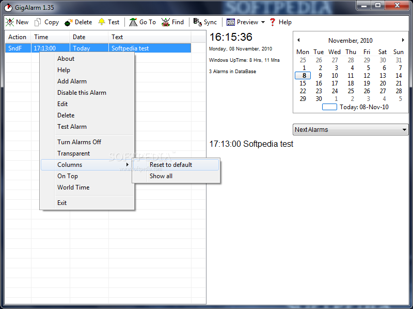Choose Edit in the context menu
The image size is (413, 309).
click(62, 104)
